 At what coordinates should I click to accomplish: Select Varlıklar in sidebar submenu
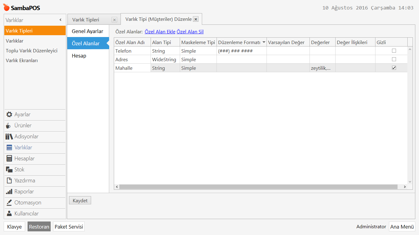tap(35, 41)
